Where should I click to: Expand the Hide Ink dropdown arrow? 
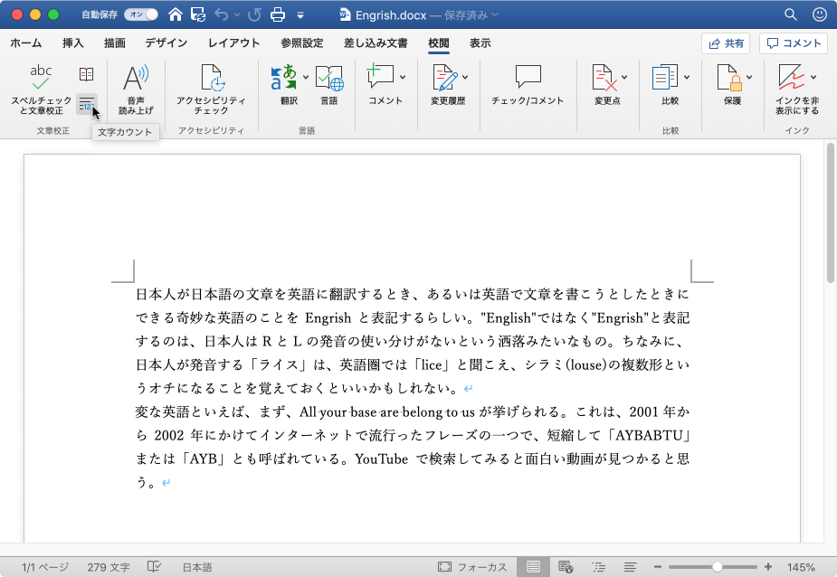pyautogui.click(x=813, y=78)
